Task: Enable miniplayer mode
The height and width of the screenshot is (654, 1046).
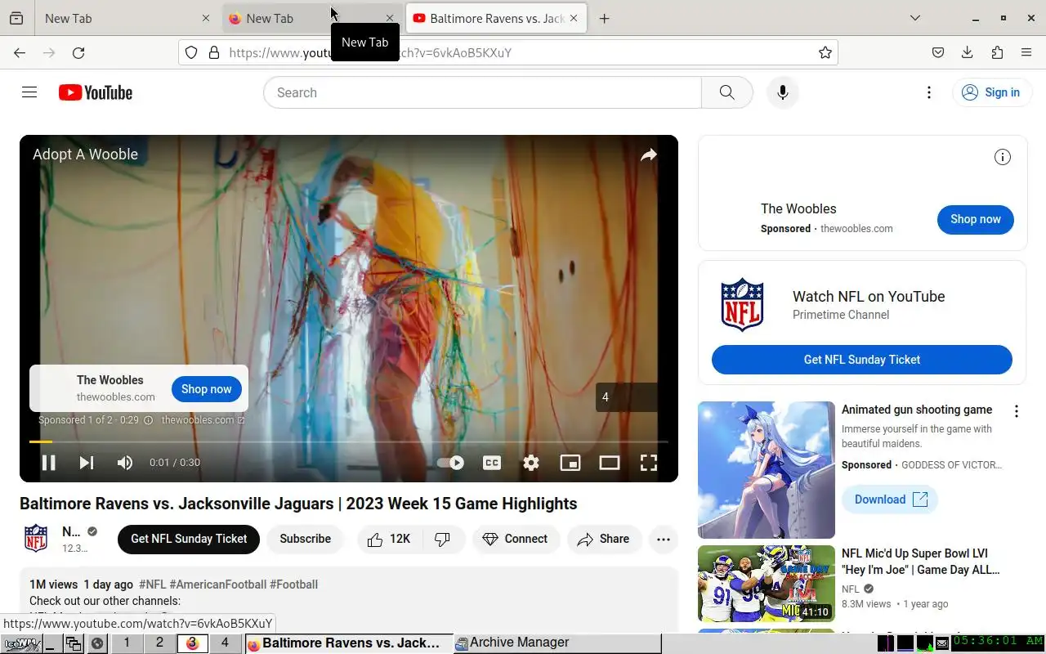Action: tap(570, 463)
